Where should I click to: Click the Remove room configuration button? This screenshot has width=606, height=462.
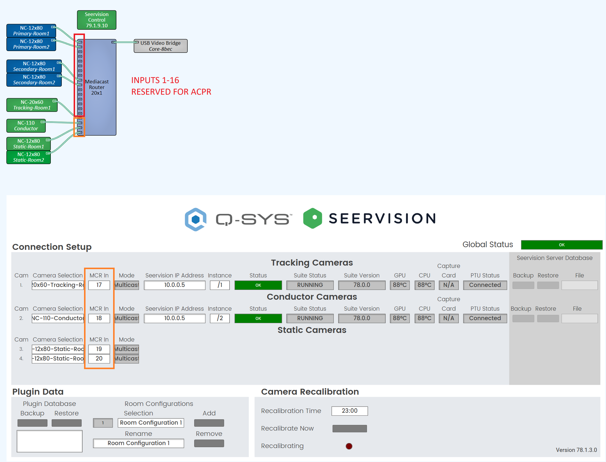pos(209,443)
